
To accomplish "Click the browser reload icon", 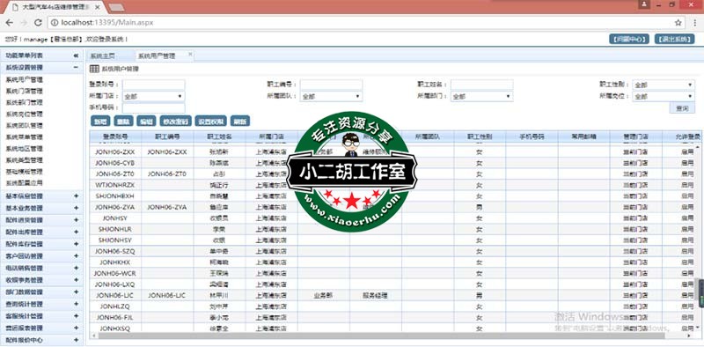I will click(38, 23).
